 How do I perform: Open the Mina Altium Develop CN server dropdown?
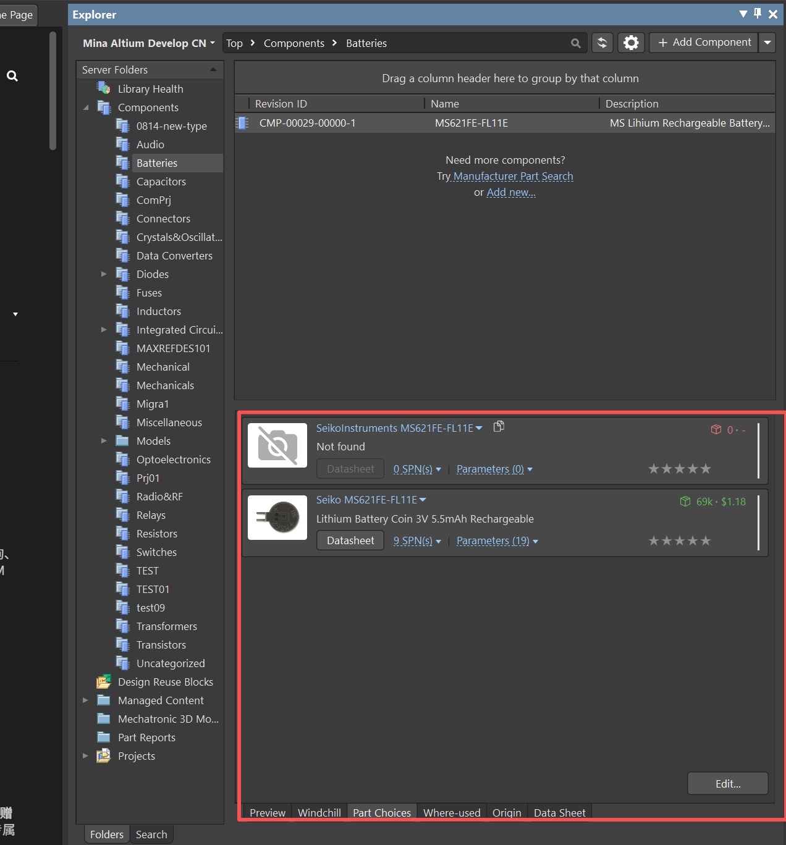coord(149,43)
